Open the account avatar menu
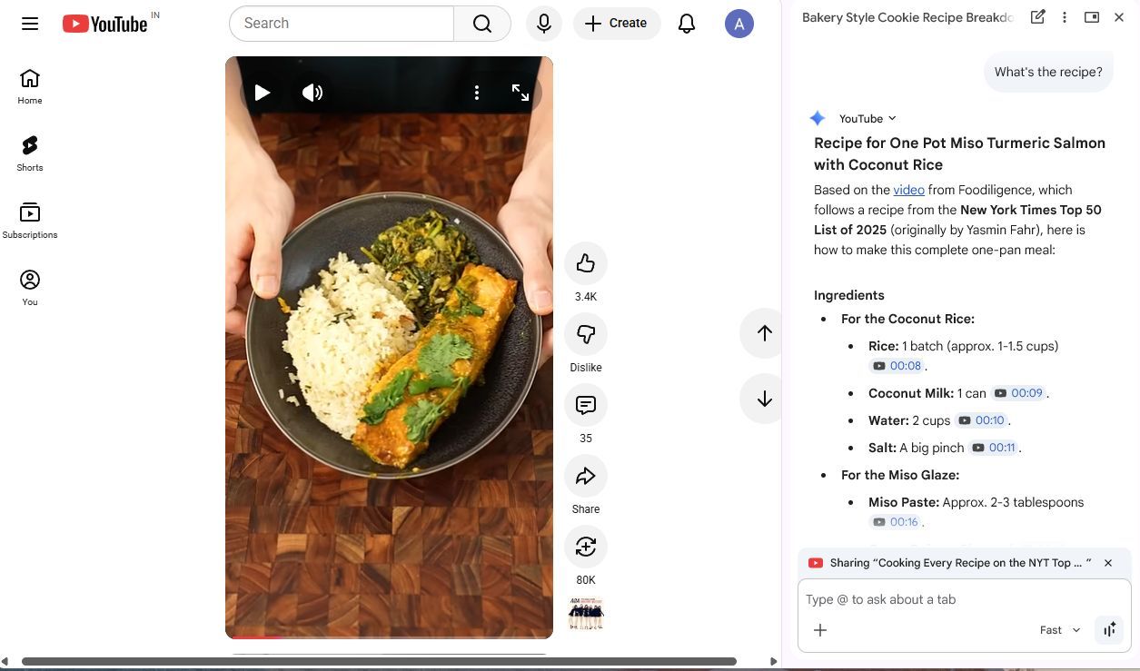Image resolution: width=1140 pixels, height=671 pixels. [739, 24]
